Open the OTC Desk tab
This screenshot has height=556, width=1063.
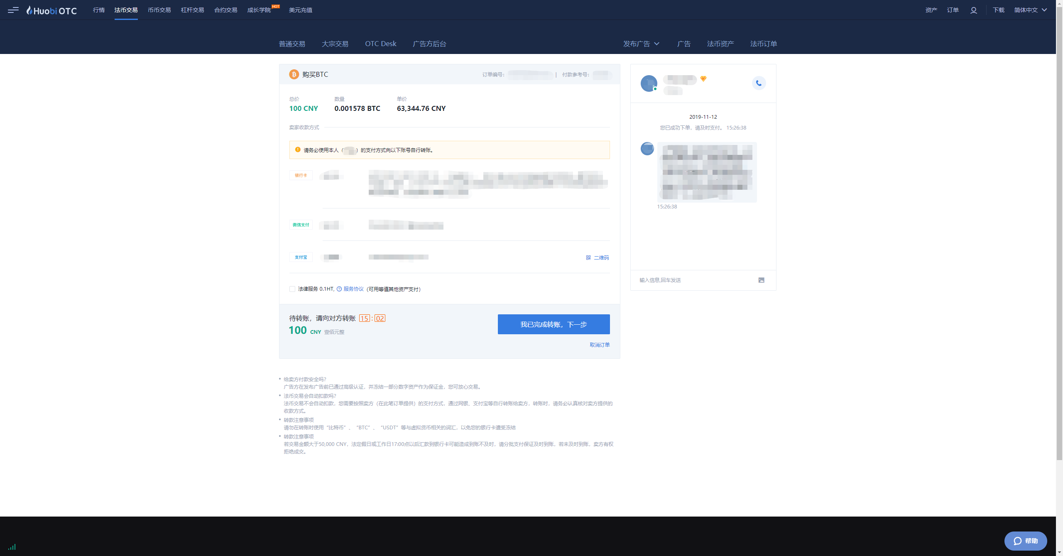(380, 44)
